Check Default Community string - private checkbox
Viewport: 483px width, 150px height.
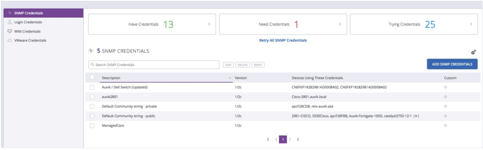click(x=92, y=106)
